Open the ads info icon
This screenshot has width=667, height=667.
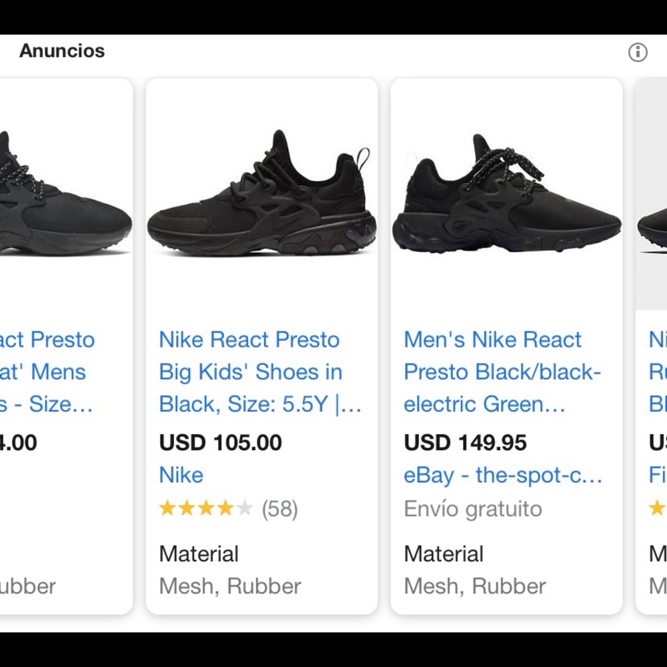click(637, 52)
